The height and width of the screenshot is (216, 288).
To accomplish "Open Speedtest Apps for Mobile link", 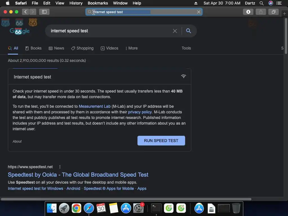I will [x=109, y=188].
